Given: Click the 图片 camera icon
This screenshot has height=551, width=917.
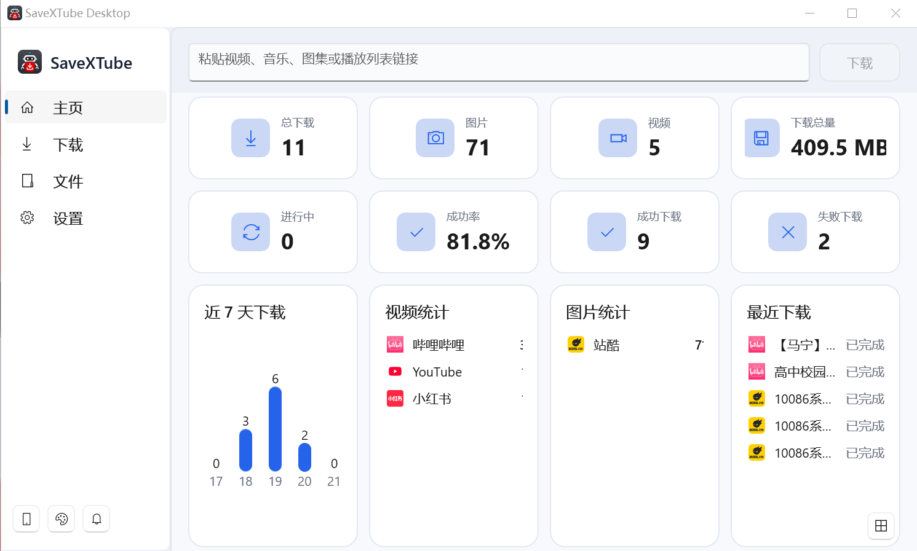Looking at the screenshot, I should (x=435, y=138).
